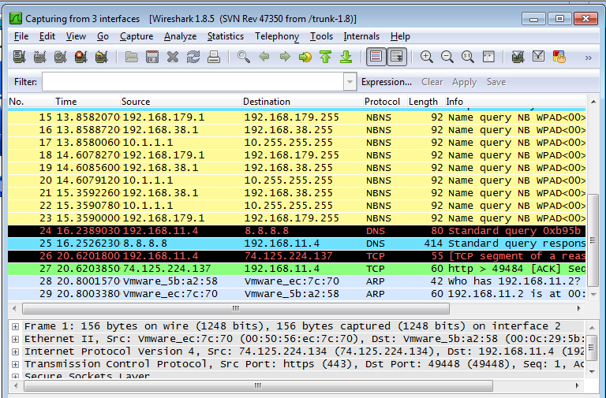This screenshot has width=606, height=398.
Task: Stop the running capture icon
Action: click(x=80, y=57)
